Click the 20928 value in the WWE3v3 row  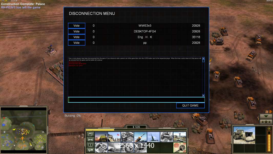coord(196,26)
